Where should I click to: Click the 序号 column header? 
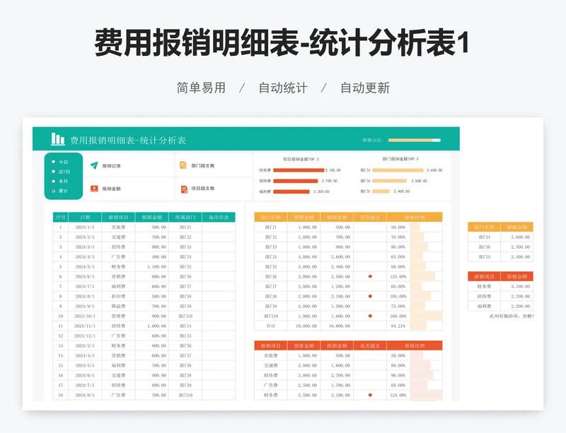click(x=60, y=217)
